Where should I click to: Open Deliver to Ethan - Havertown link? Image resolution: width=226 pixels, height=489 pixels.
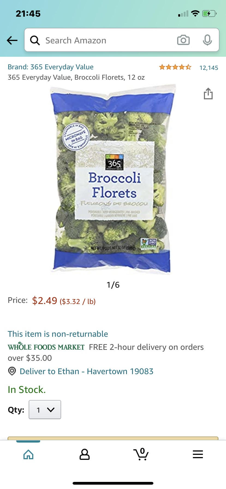pos(87,371)
